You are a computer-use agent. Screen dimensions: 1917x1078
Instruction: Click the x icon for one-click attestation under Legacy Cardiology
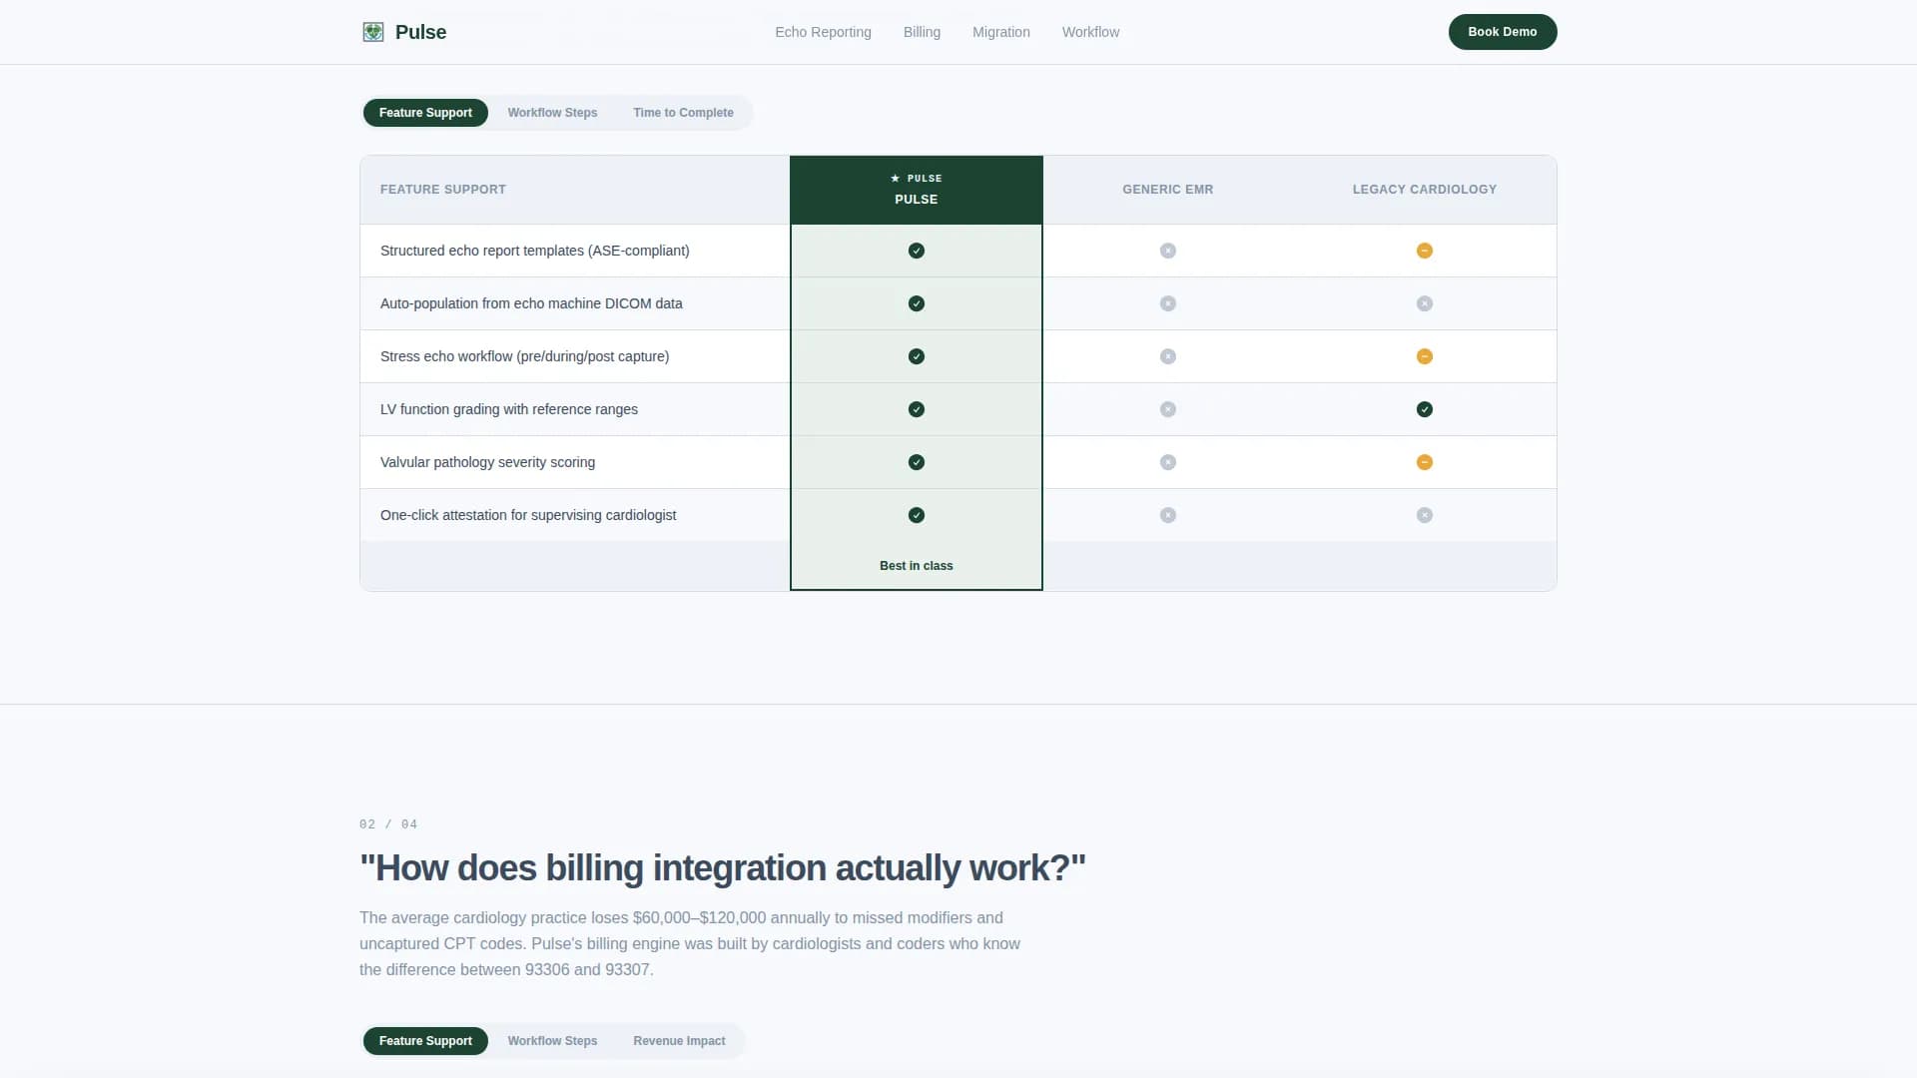1425,515
